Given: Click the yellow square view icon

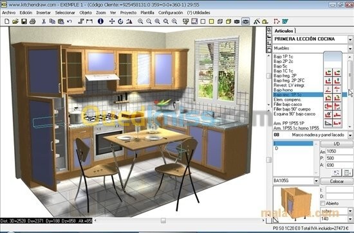Looking at the screenshot, I should pyautogui.click(x=211, y=21).
